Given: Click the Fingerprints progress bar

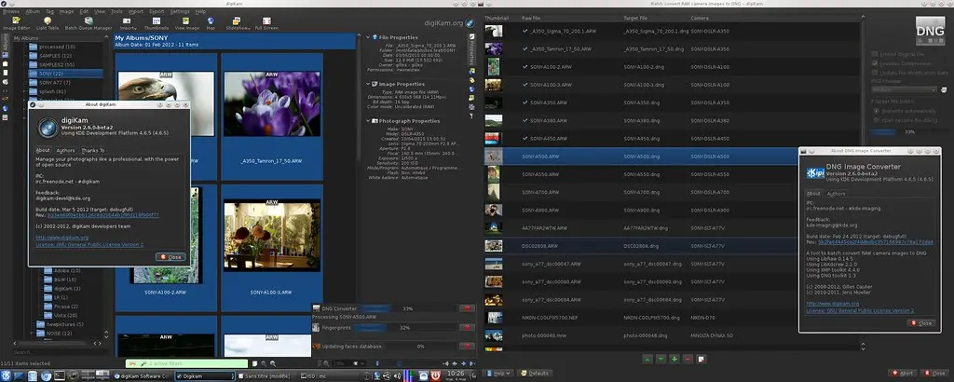Looking at the screenshot, I should coord(403,328).
